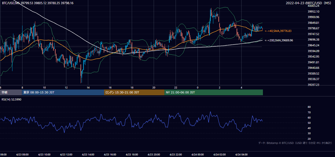Click RSI axis level 30

pyautogui.click(x=309, y=133)
